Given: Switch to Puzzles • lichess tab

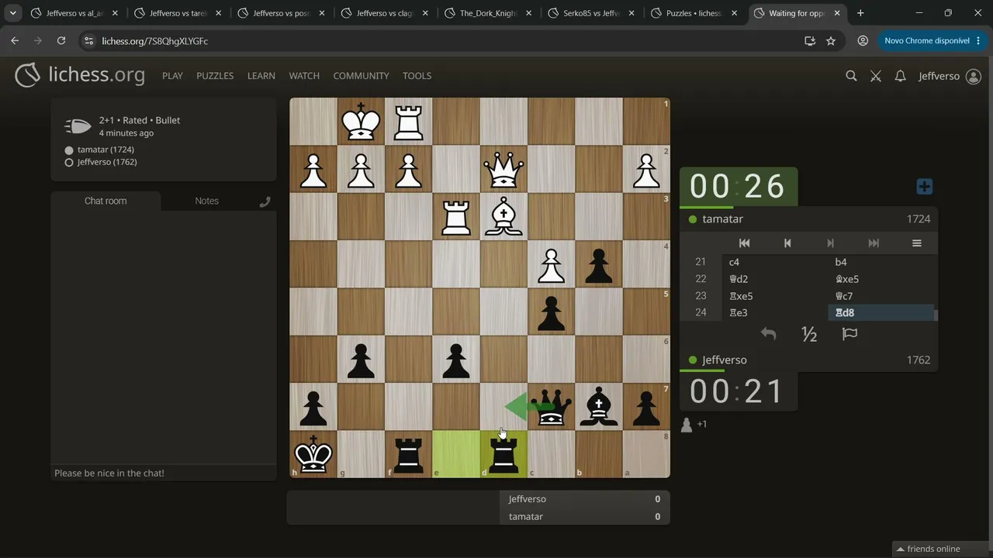Looking at the screenshot, I should coord(695,13).
